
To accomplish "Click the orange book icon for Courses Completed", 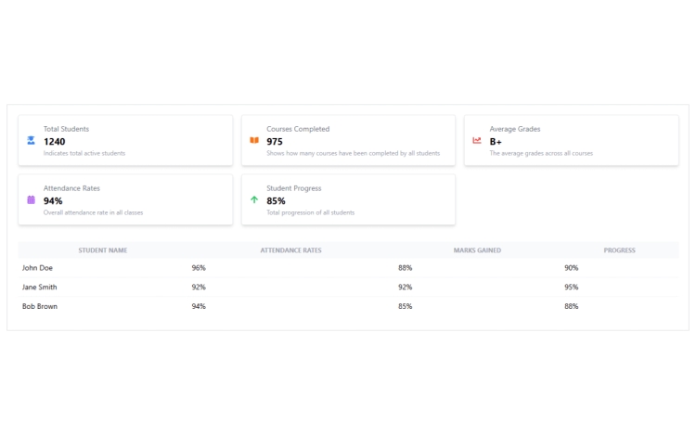I will point(254,141).
